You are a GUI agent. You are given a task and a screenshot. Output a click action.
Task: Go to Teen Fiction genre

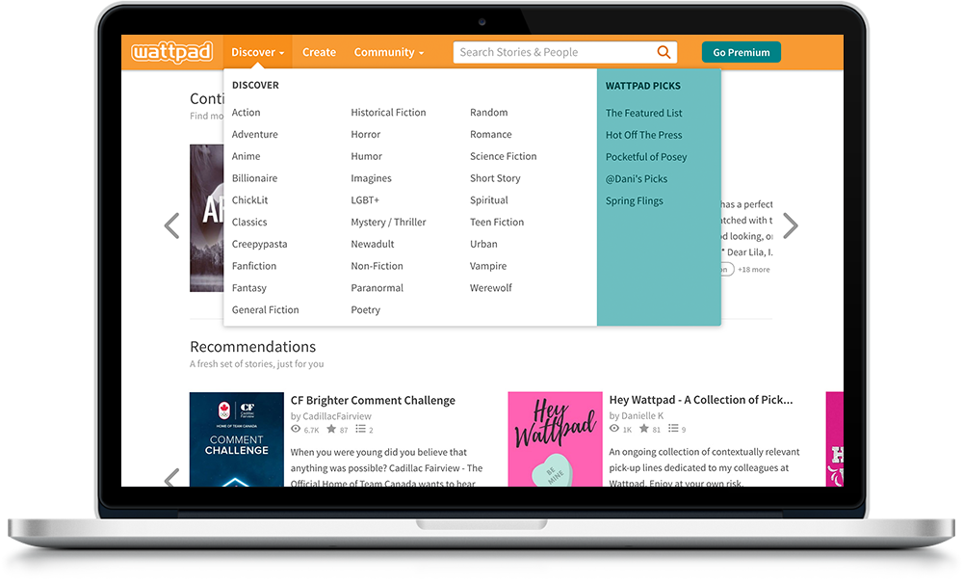click(x=497, y=222)
